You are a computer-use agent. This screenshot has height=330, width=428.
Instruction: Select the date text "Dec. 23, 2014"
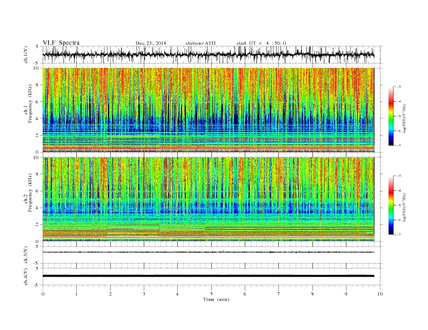[151, 43]
